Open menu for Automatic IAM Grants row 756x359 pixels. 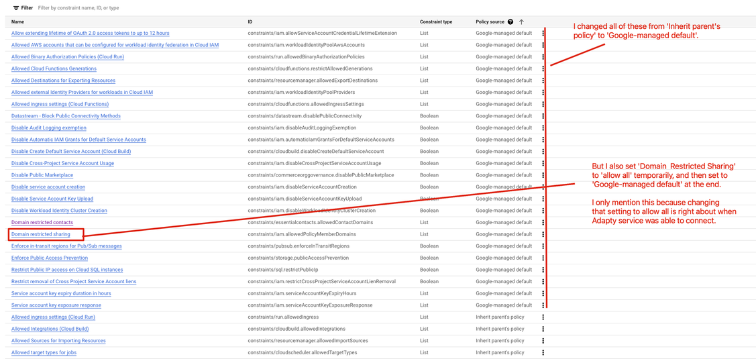click(x=543, y=140)
